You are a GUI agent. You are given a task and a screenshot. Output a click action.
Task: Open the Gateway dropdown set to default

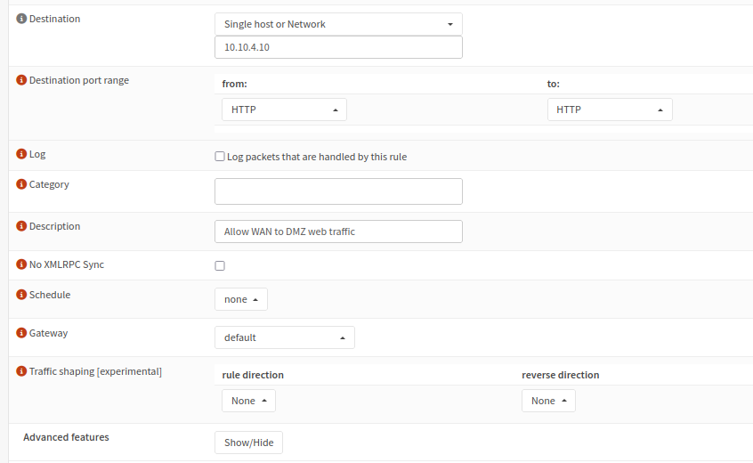click(x=285, y=337)
